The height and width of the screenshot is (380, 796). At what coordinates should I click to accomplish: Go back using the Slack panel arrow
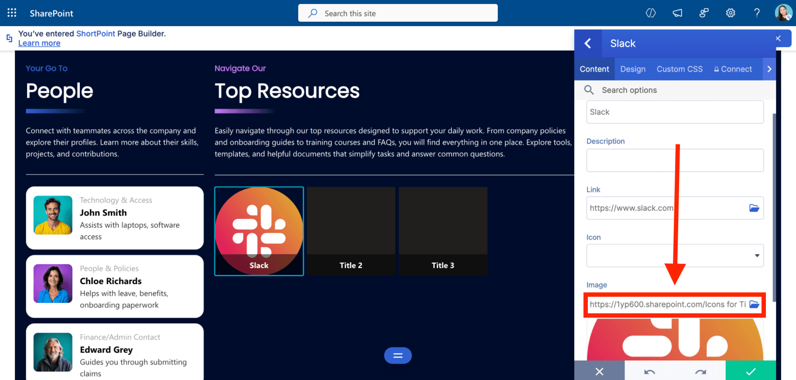click(588, 44)
